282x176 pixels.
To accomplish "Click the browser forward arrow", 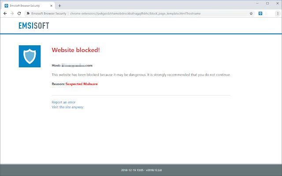I will 12,14.
